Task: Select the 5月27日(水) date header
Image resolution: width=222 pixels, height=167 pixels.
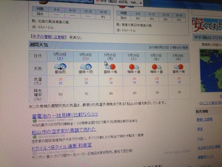Action: (x=156, y=57)
